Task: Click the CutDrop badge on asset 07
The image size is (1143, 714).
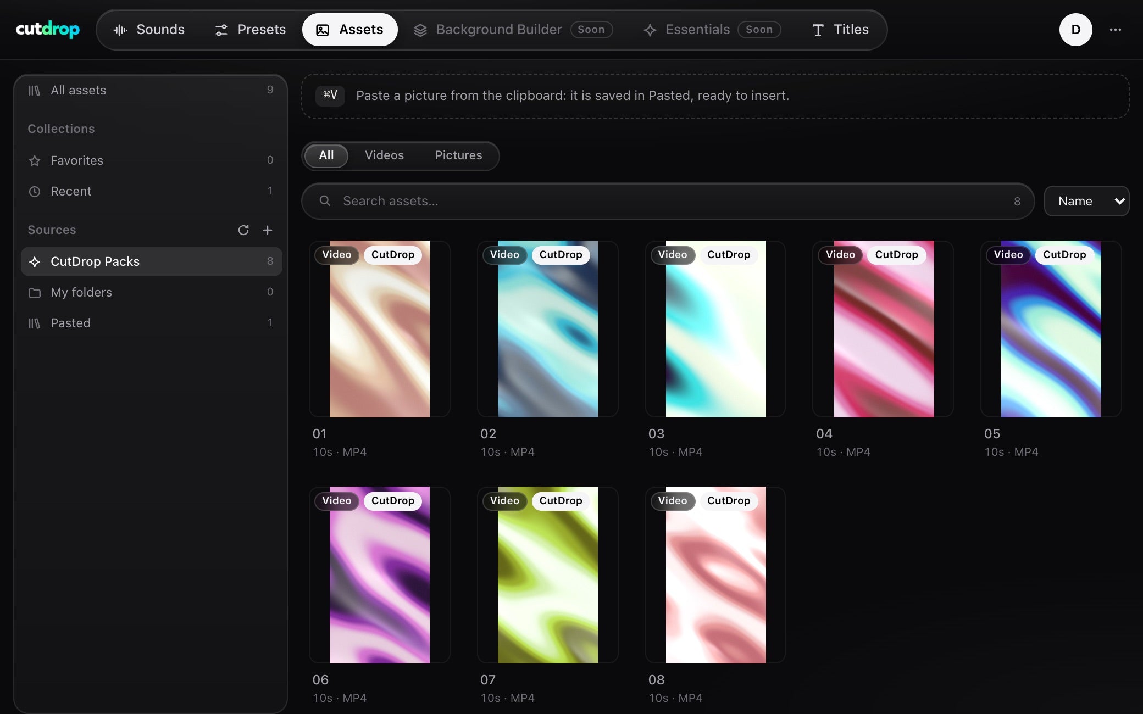Action: point(561,501)
